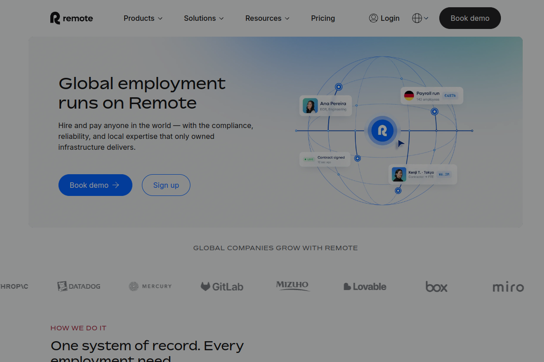Click the German flag icon on Payroll card

click(x=409, y=96)
